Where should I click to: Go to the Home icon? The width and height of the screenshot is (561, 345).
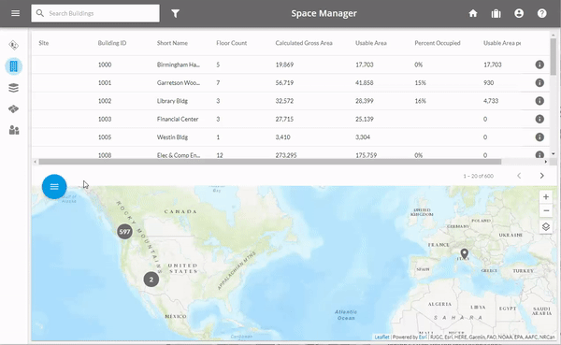coord(473,13)
